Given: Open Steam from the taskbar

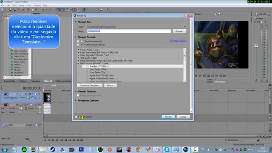Looking at the screenshot, I should click(x=53, y=150).
